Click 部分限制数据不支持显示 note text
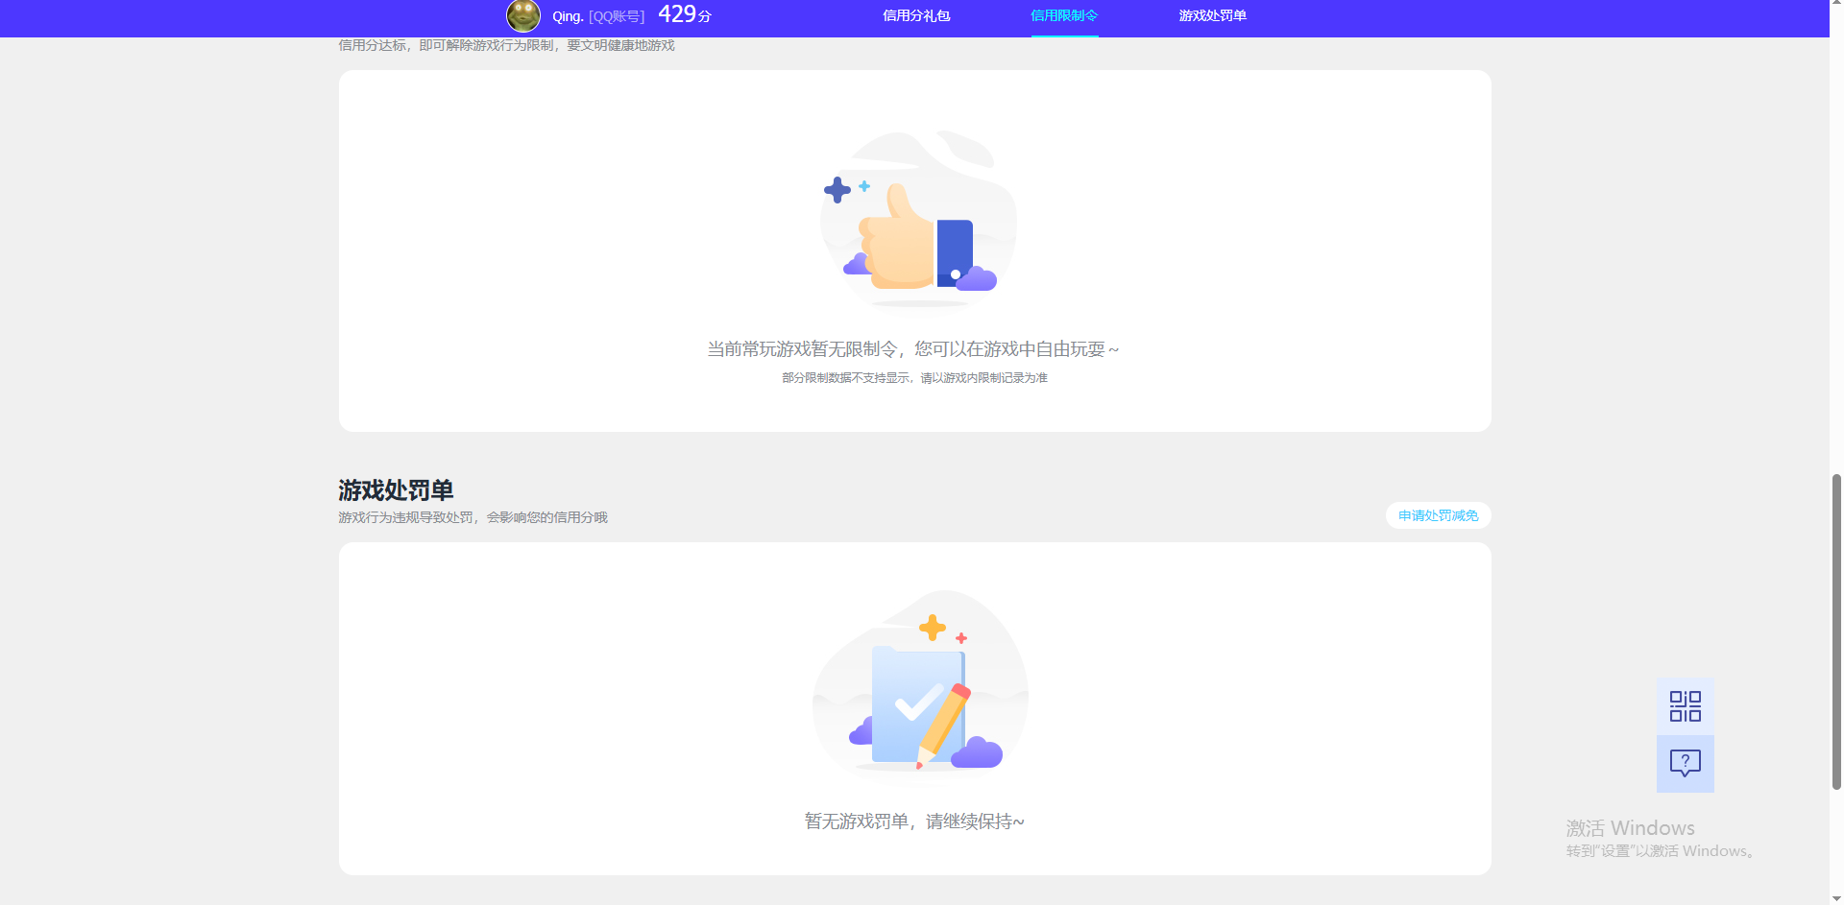1844x905 pixels. click(914, 378)
